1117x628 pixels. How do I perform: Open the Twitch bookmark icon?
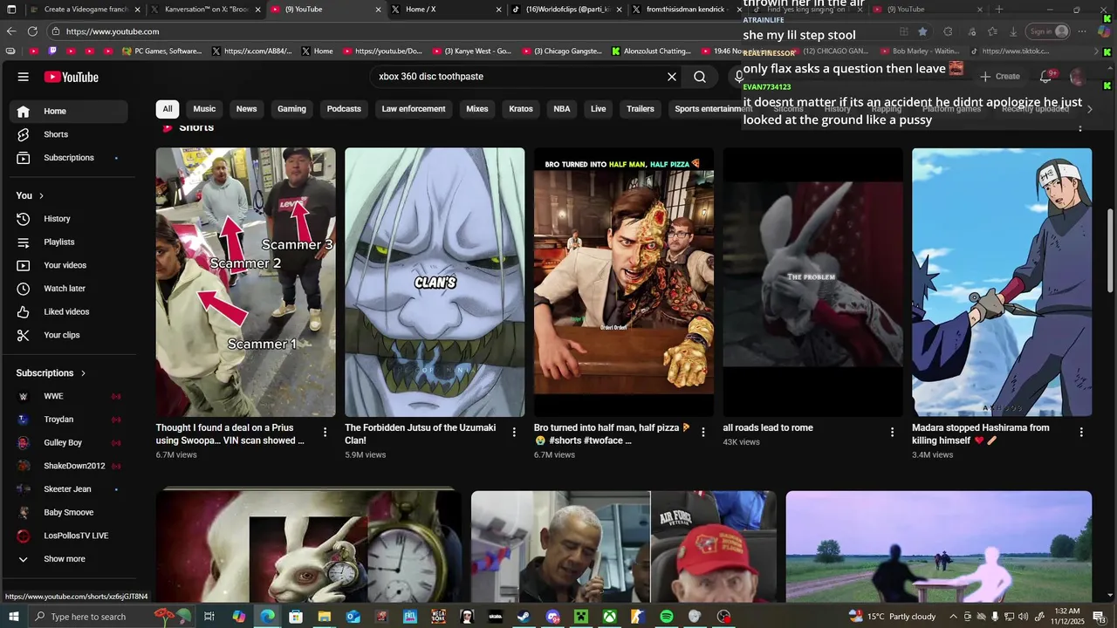[52, 51]
